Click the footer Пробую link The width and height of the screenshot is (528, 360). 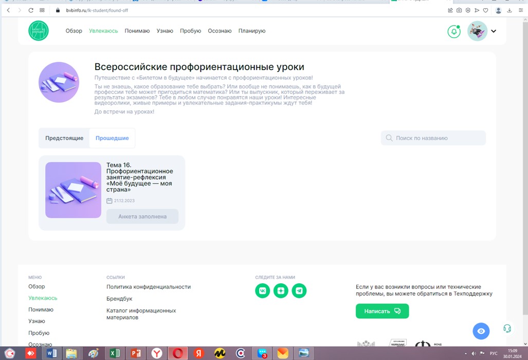[x=39, y=333]
